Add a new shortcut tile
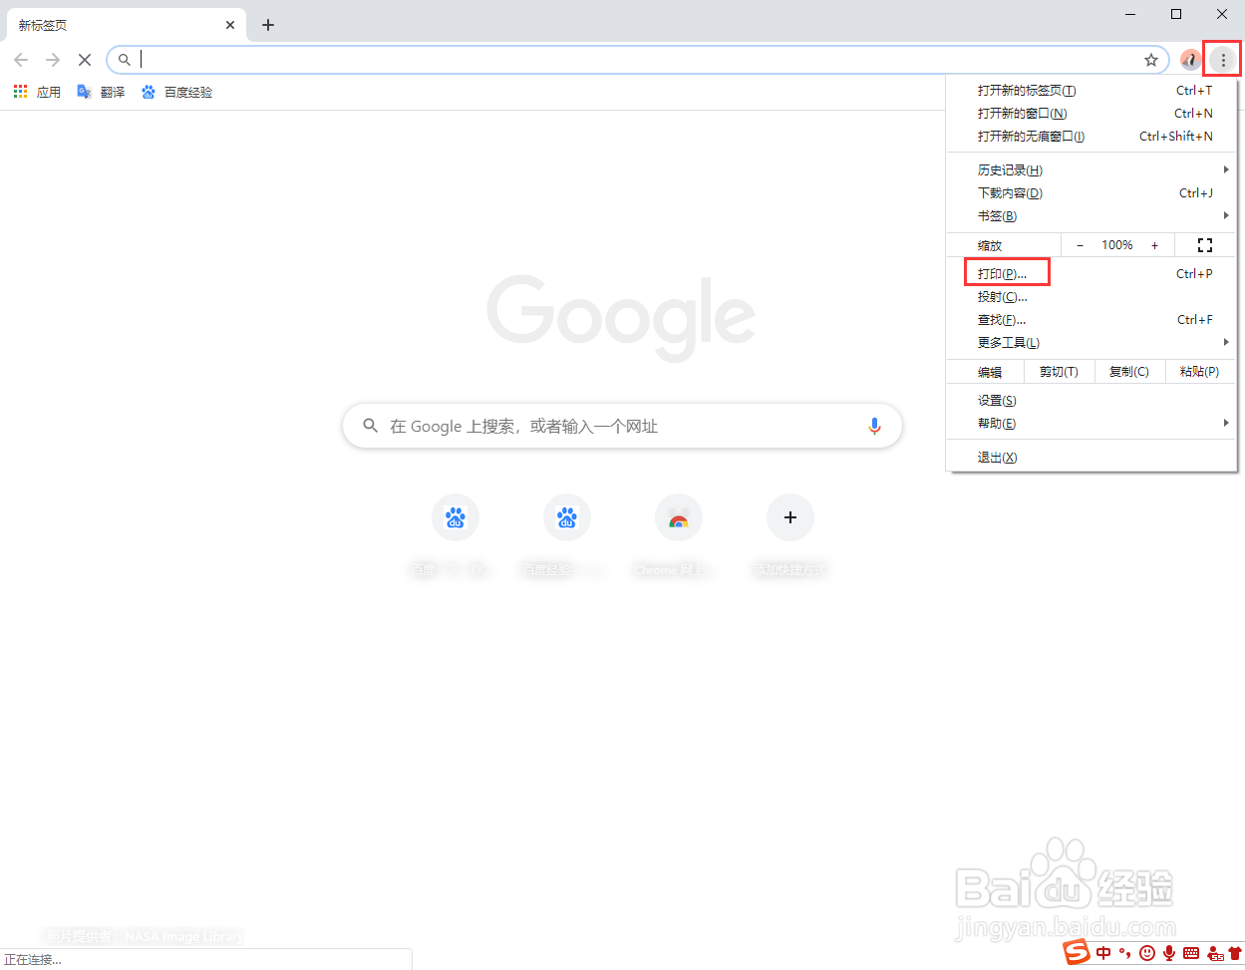The height and width of the screenshot is (970, 1245). tap(790, 518)
